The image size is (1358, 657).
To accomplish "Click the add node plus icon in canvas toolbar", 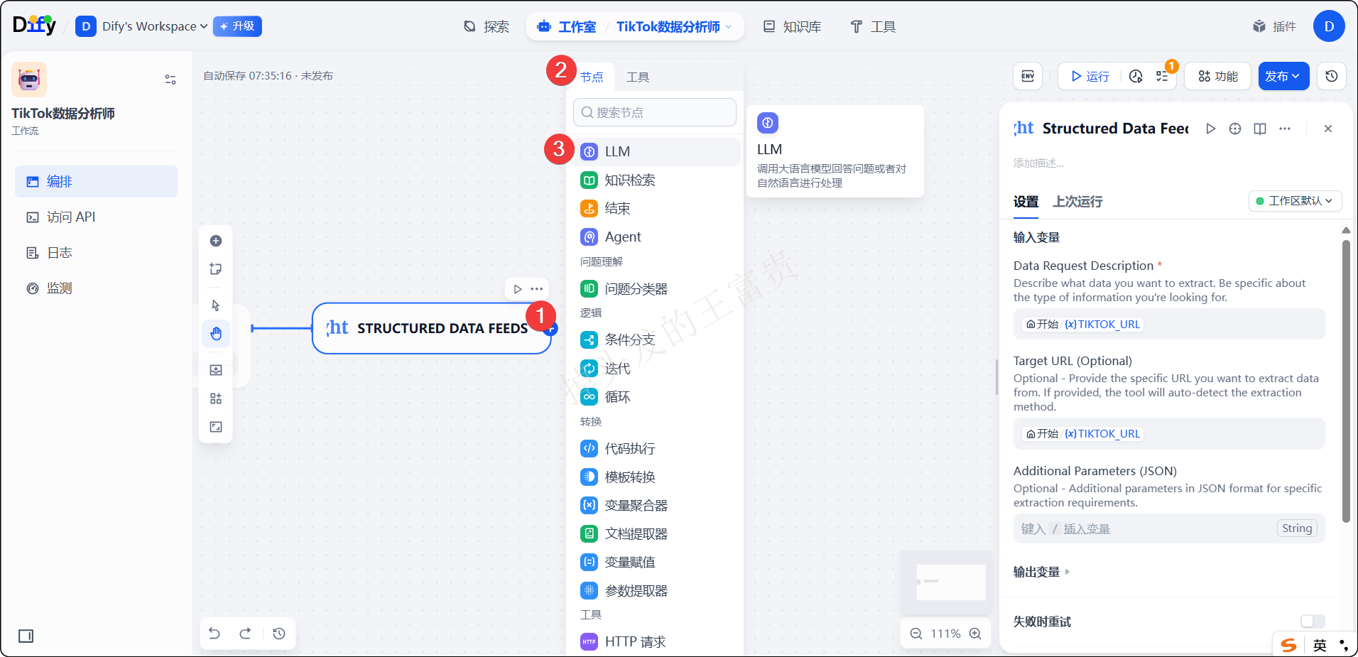I will (216, 241).
